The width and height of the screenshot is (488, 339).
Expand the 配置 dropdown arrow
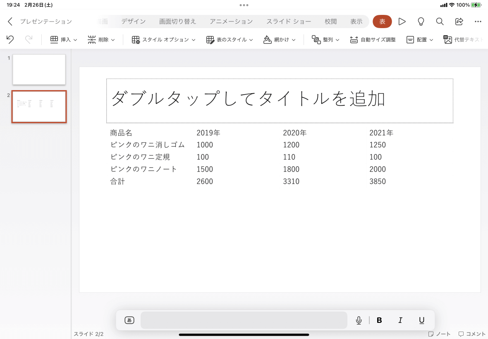(431, 40)
